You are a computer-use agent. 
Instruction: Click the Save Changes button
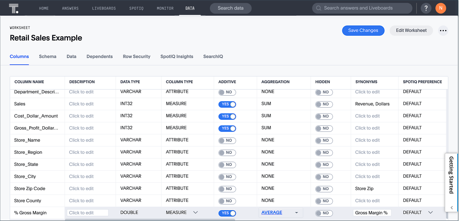coord(363,31)
